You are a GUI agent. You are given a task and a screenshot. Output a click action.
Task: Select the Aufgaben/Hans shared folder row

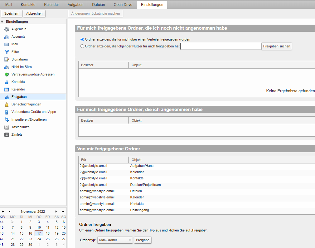[x=142, y=166]
